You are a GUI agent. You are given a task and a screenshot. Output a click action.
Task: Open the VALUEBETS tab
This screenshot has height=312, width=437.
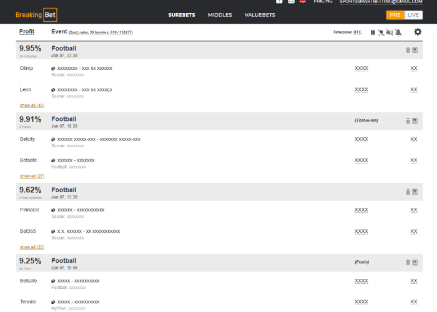pos(260,15)
